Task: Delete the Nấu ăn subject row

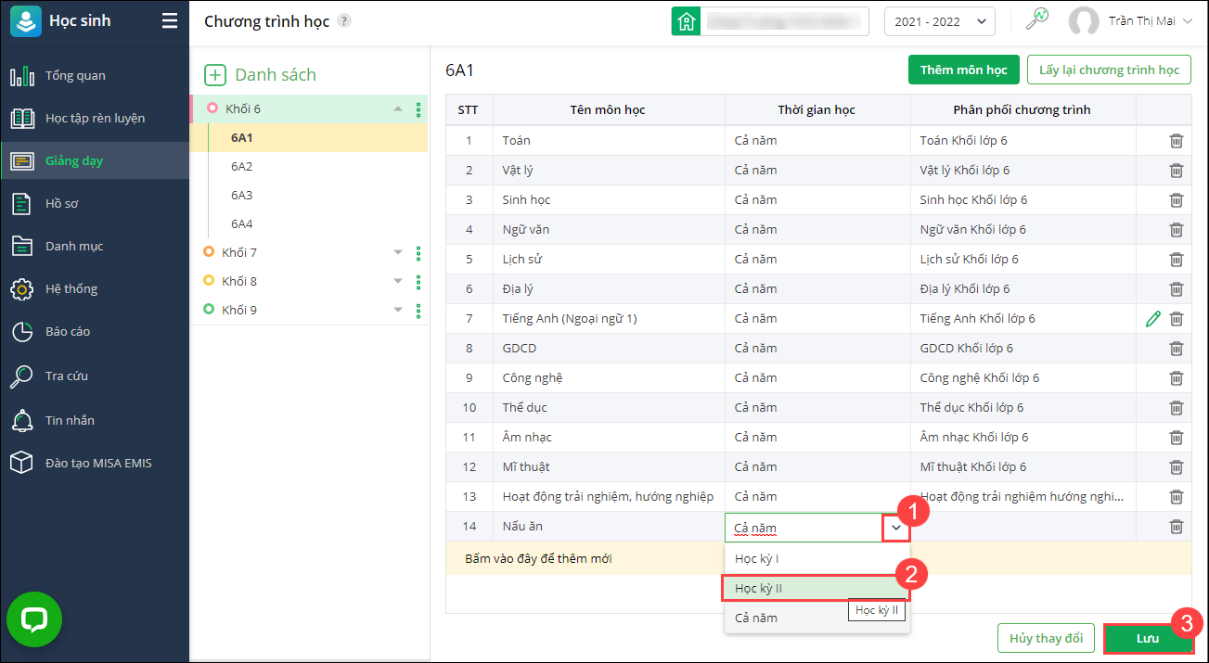Action: [x=1176, y=527]
